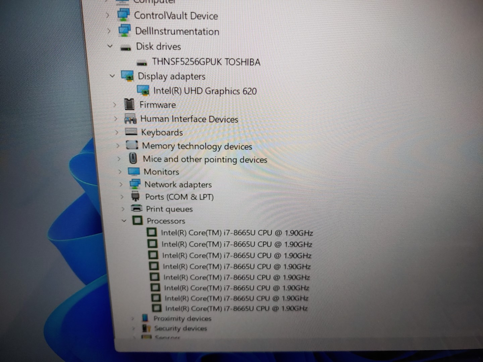
Task: Click the Human Interface Devices icon
Action: (130, 118)
